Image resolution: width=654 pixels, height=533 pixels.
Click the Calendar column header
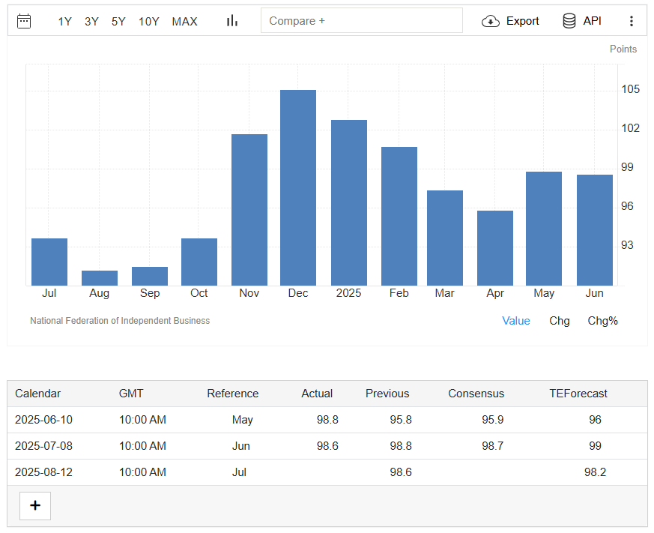[37, 394]
